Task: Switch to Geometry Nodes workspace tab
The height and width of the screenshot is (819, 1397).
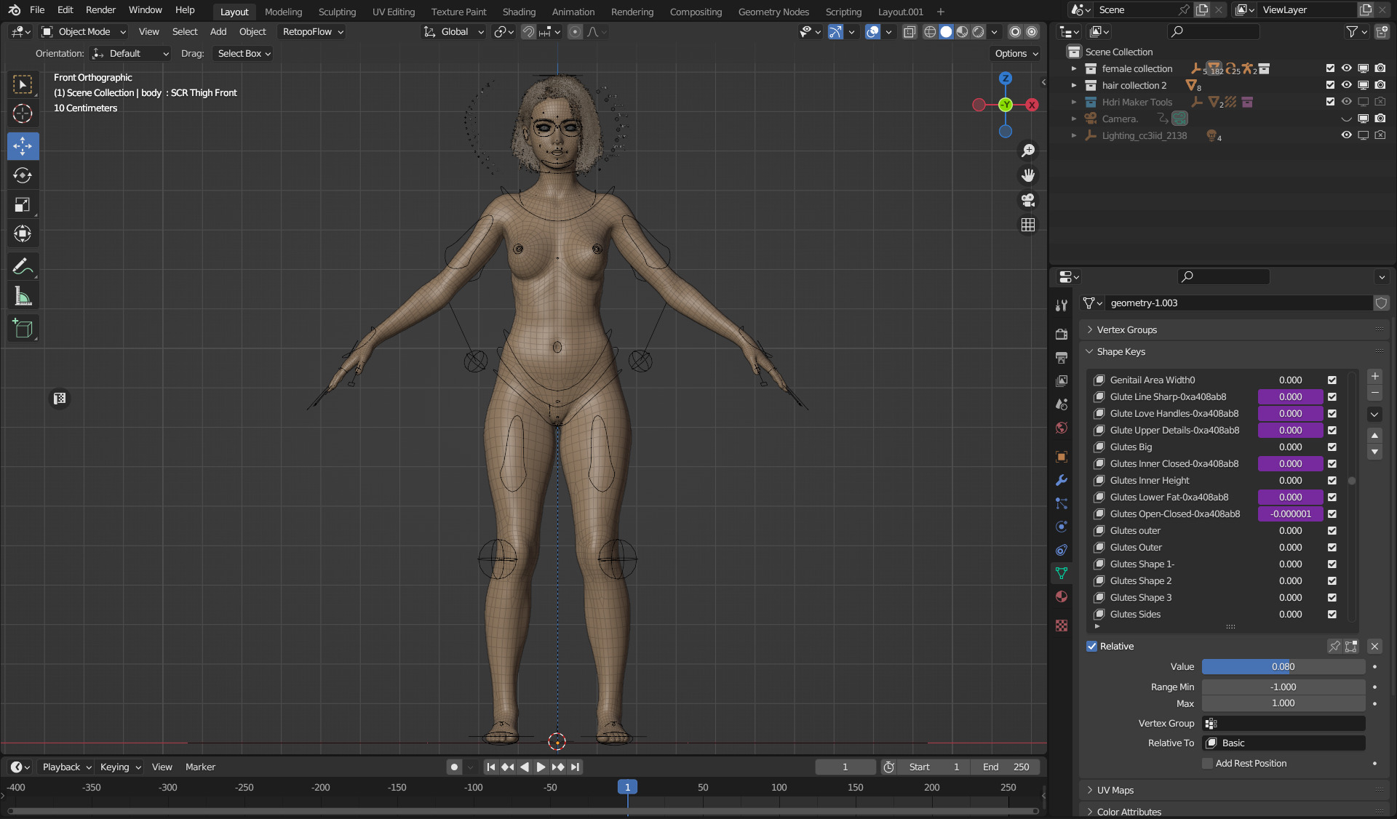Action: (773, 12)
